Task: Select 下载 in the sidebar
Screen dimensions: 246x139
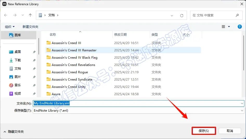Action: [18, 60]
